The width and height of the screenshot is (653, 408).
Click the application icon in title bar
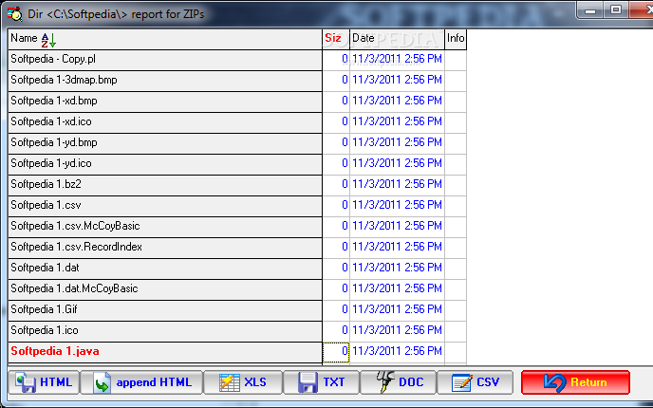coord(15,13)
